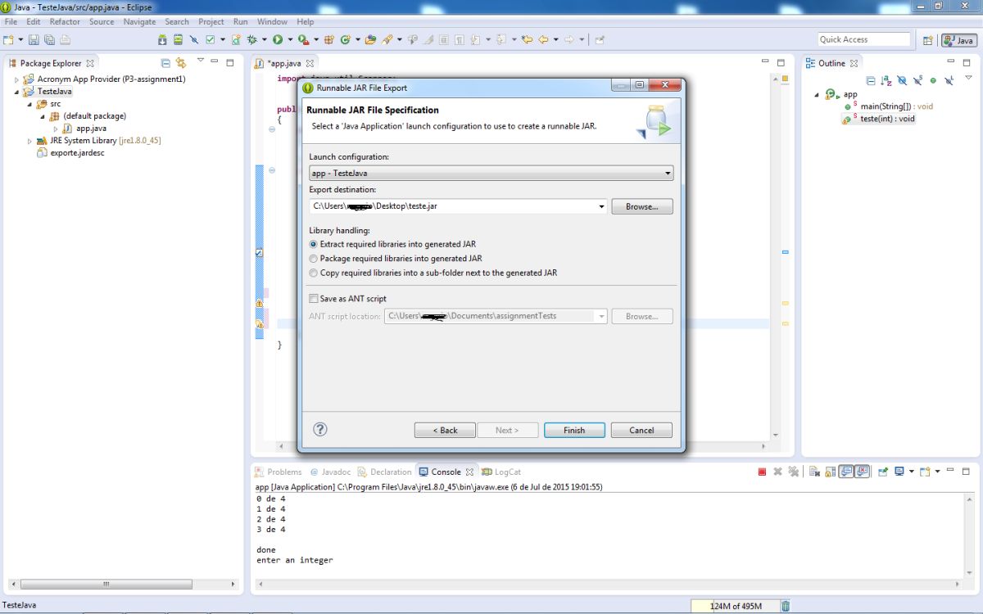Open the Export destination dropdown arrow
This screenshot has width=983, height=614.
[x=602, y=206]
